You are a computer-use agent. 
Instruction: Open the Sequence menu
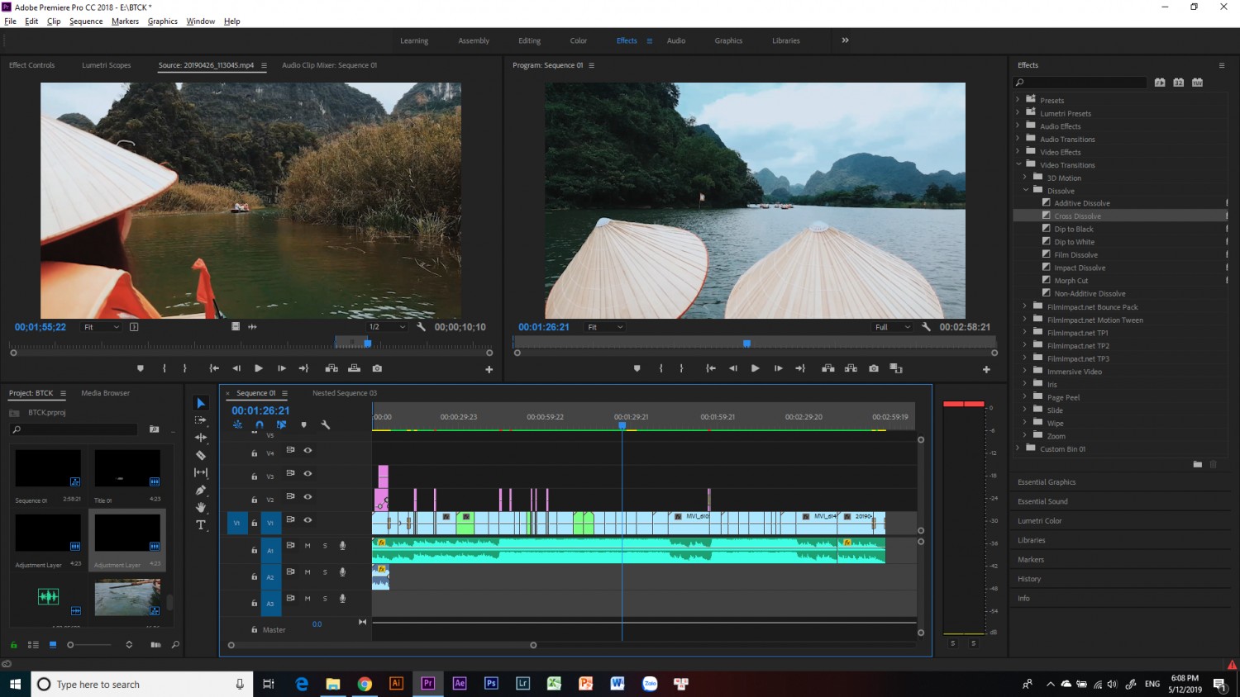pyautogui.click(x=86, y=21)
